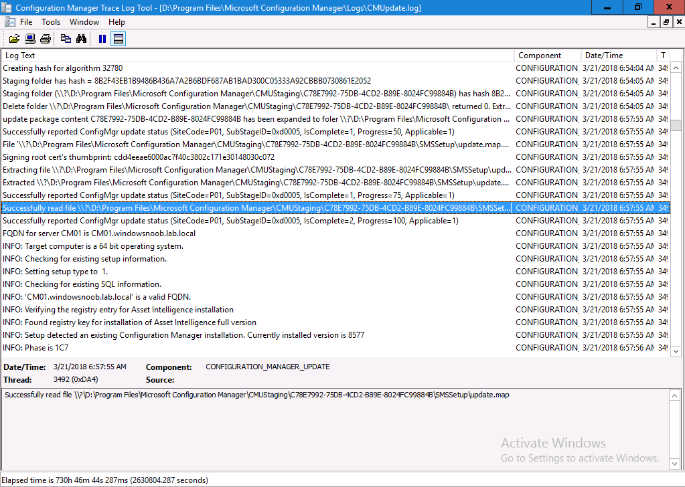Sort by the Log Text column header
685x487 pixels.
(x=258, y=56)
